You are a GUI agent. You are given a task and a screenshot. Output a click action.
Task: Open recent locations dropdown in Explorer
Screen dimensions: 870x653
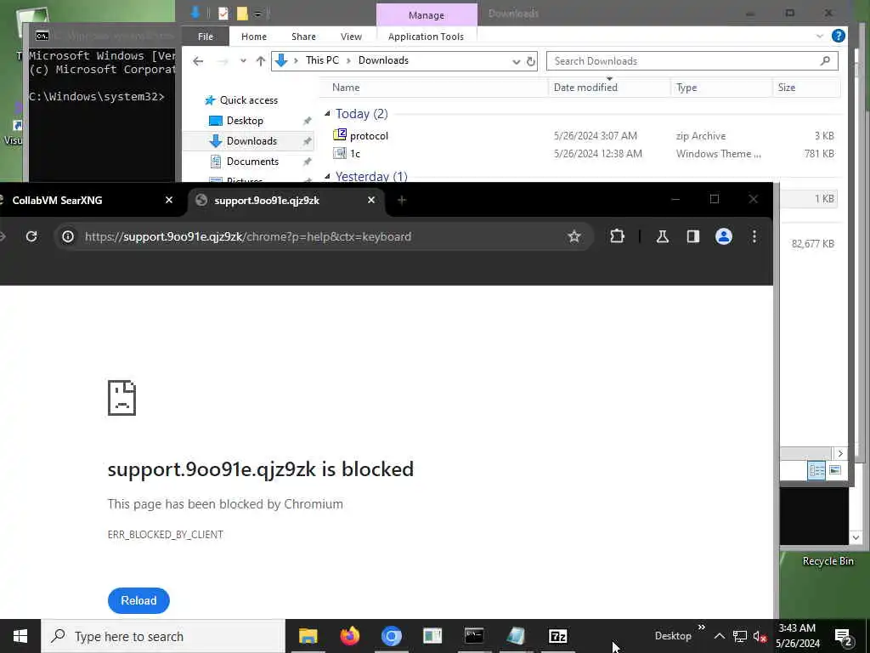(243, 61)
